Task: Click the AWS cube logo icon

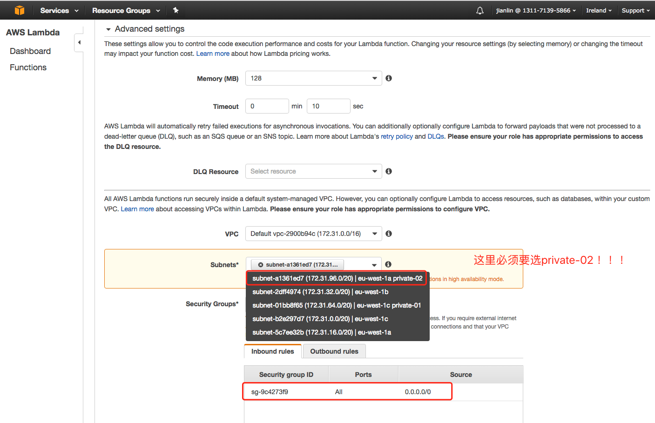Action: (x=19, y=10)
